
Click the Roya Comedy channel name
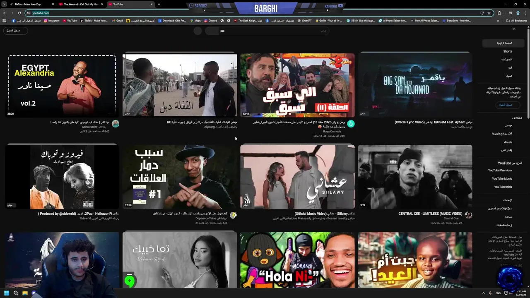tap(332, 131)
